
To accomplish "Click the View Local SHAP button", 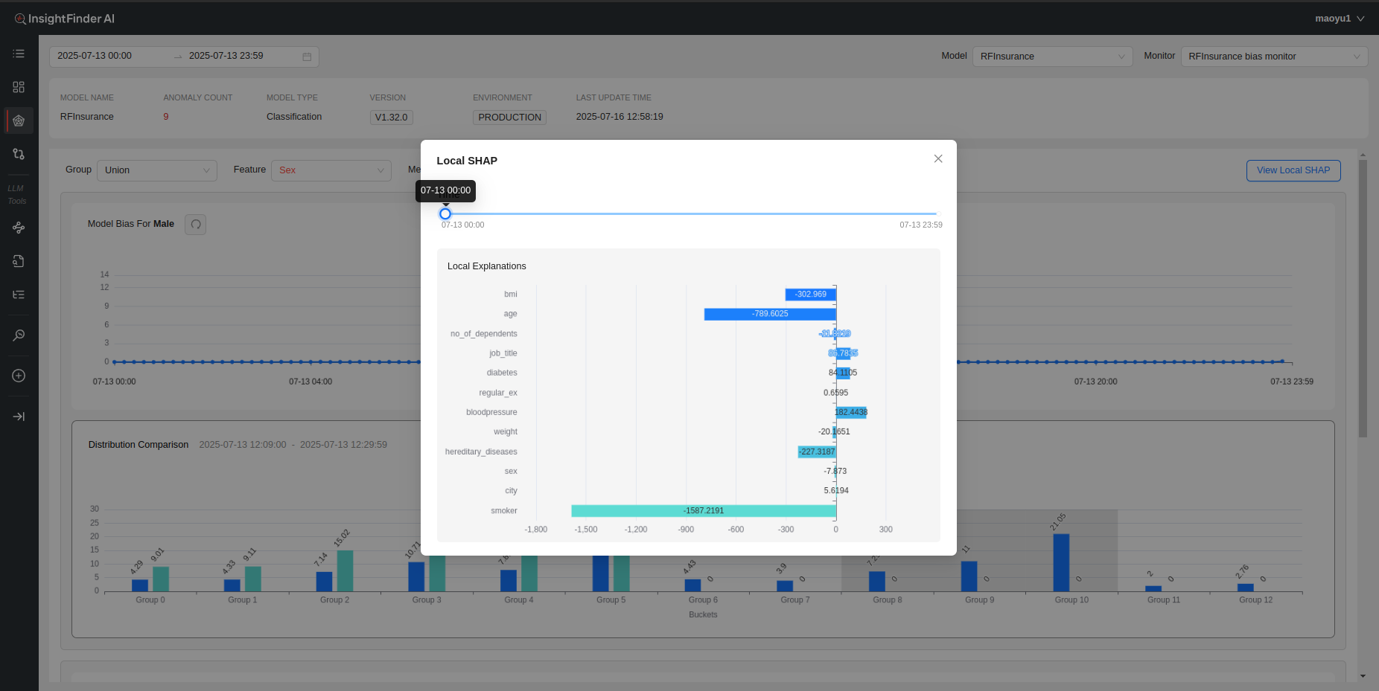I will 1293,170.
